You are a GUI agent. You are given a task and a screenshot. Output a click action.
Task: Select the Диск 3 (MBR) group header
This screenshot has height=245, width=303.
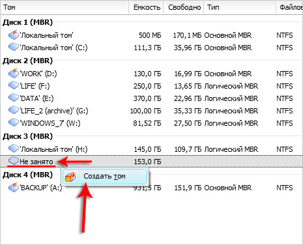coord(27,136)
